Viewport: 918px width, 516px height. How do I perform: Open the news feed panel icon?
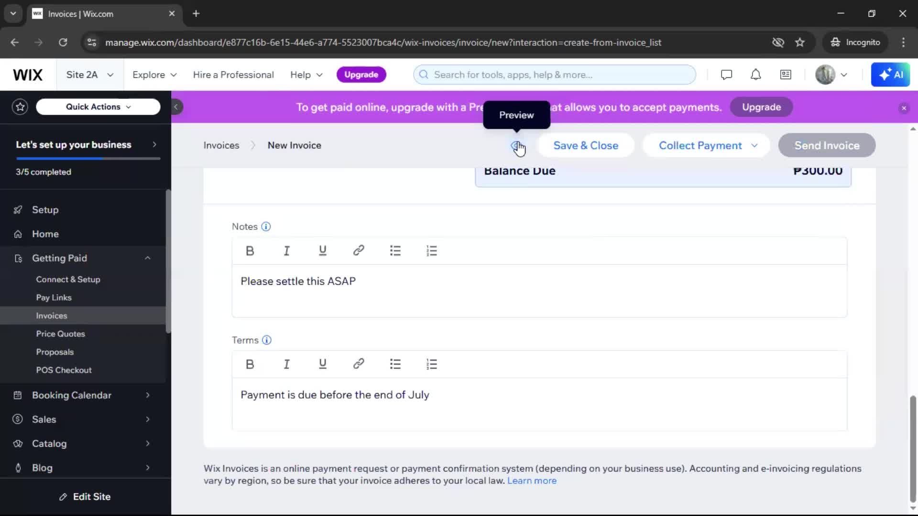786,75
